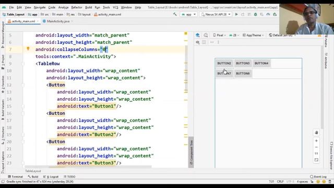
Task: Open the TODO tool window
Action: click(69, 177)
